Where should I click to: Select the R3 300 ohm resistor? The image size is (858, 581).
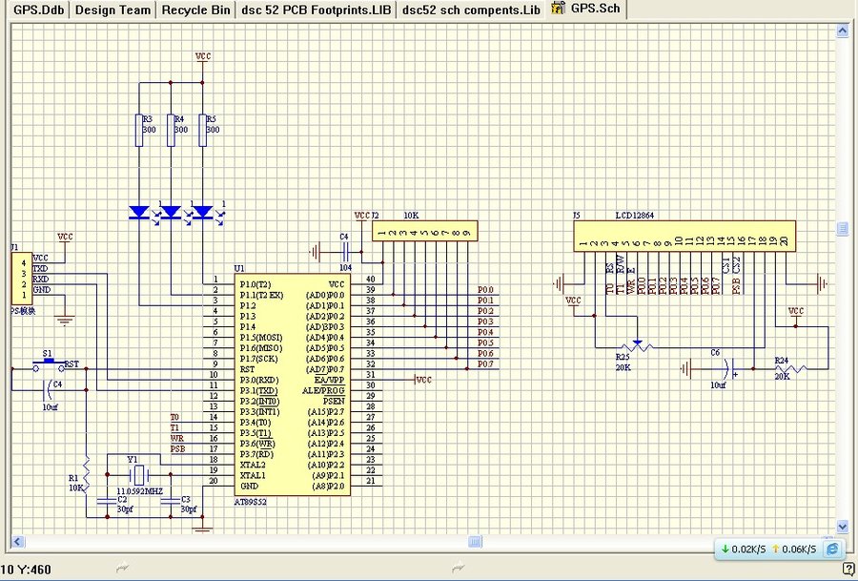click(x=139, y=130)
